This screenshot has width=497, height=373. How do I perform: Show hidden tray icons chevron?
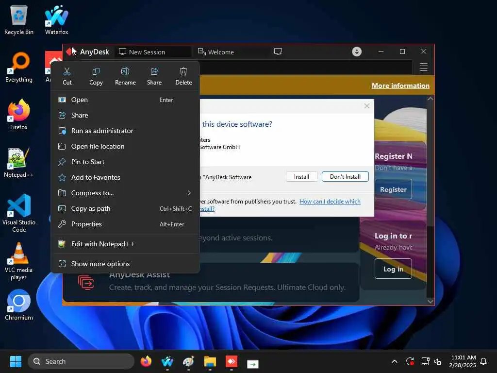point(395,361)
